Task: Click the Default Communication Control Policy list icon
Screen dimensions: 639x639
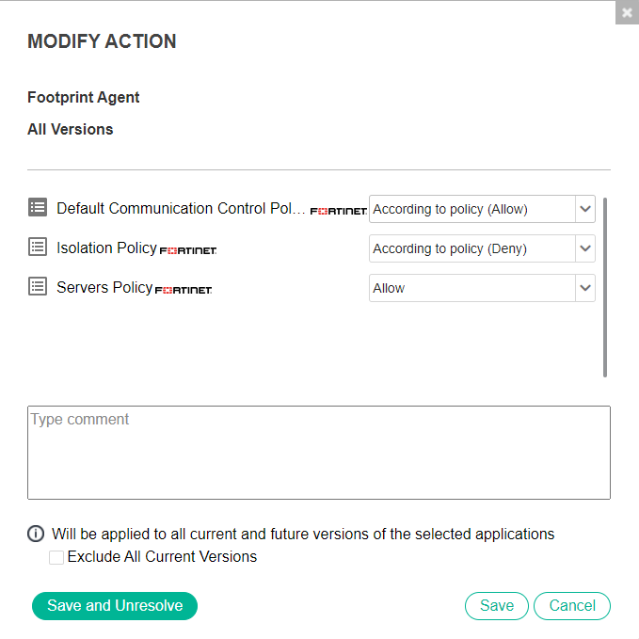Action: point(38,207)
